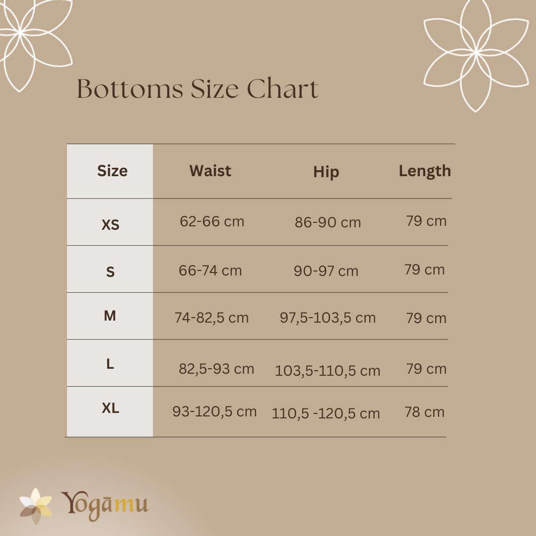Click the Bottoms Size Chart title
The width and height of the screenshot is (536, 536).
pos(198,89)
